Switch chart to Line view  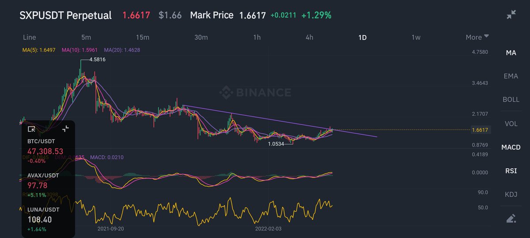pos(29,37)
